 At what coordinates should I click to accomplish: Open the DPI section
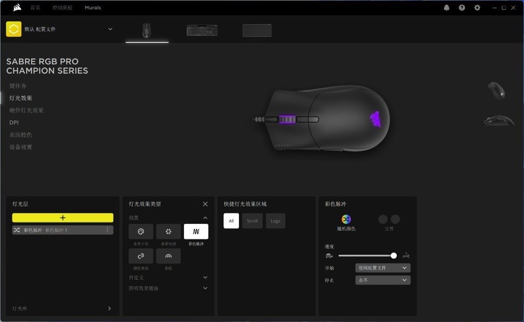pyautogui.click(x=14, y=122)
